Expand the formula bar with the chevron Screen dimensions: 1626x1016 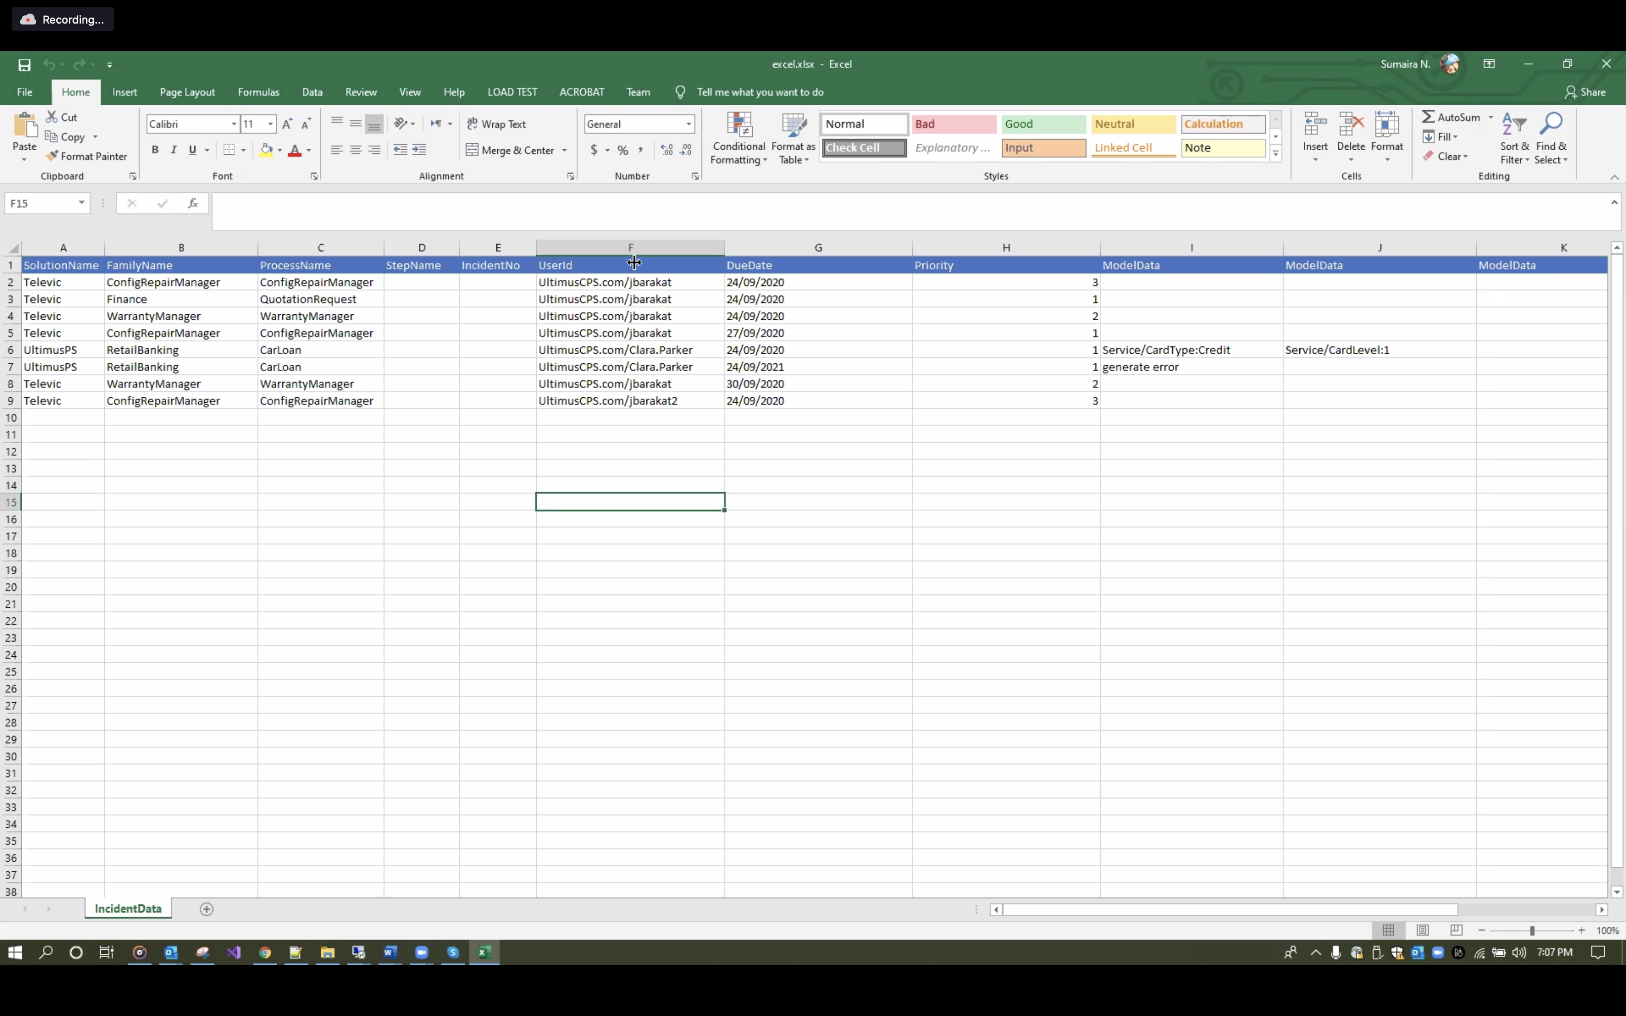[x=1614, y=202]
